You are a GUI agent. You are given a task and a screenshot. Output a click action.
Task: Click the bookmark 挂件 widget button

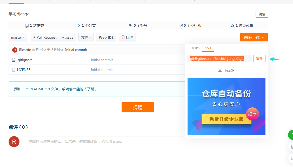pyautogui.click(x=127, y=37)
